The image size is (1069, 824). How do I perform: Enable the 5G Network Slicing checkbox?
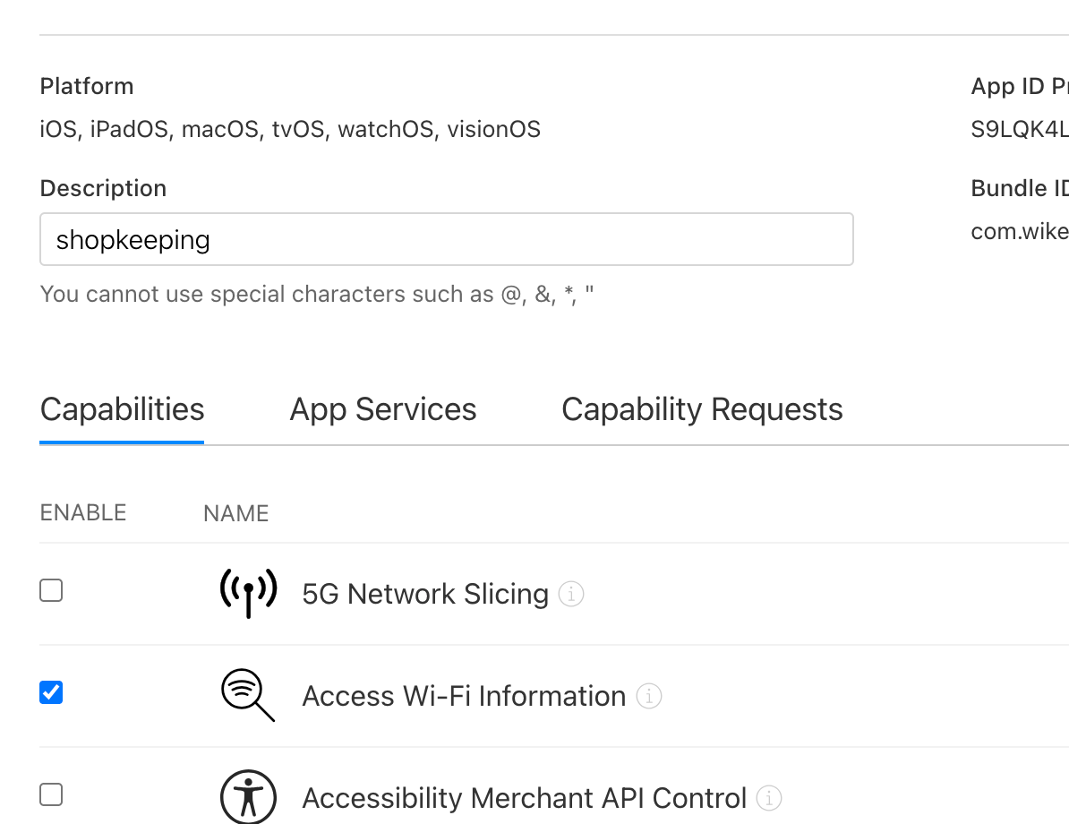point(51,591)
